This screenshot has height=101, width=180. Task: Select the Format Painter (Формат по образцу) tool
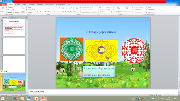pyautogui.click(x=13, y=12)
